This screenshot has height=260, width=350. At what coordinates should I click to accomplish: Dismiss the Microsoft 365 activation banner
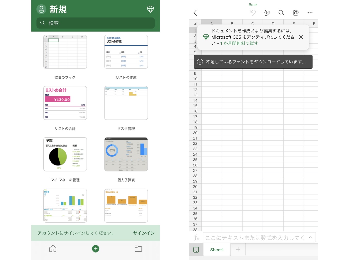tap(301, 37)
